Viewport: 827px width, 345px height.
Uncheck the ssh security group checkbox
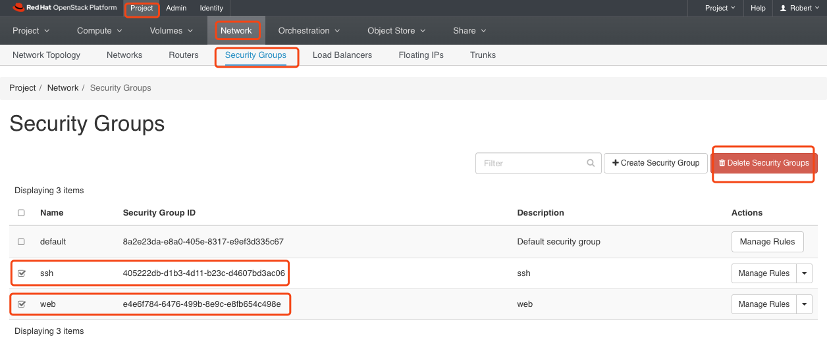point(21,273)
